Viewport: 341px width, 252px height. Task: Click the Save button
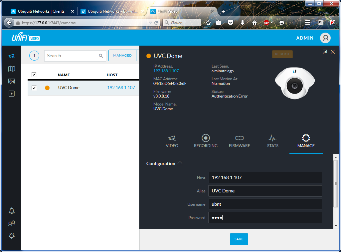(239, 239)
